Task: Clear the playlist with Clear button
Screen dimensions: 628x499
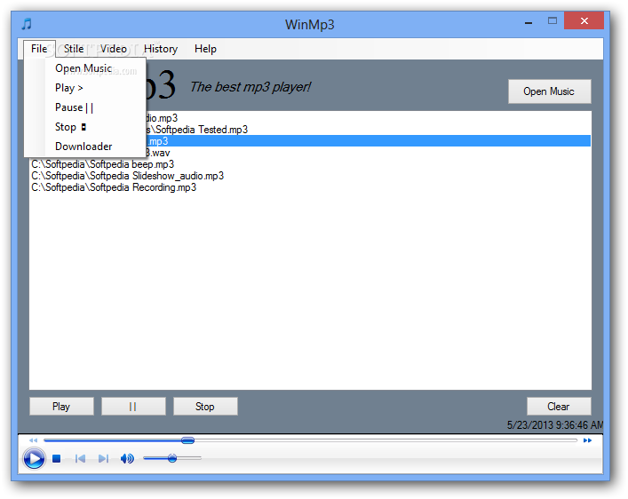Action: pyautogui.click(x=559, y=407)
